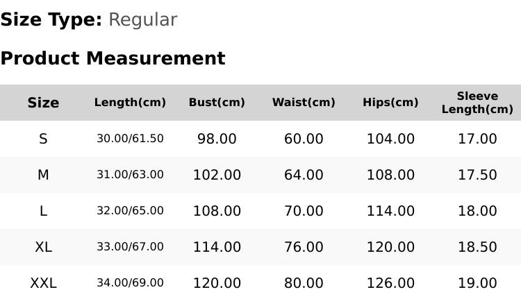Click the Bust(cm) column header
Viewport: 521px width, 301px height.
pos(217,103)
